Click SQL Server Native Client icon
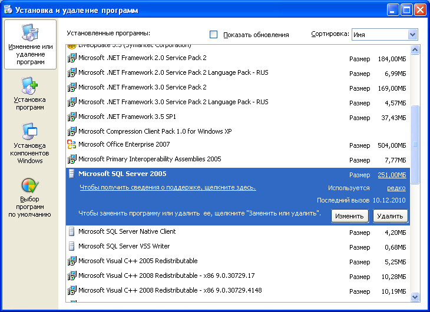The height and width of the screenshot is (312, 430). tap(72, 232)
